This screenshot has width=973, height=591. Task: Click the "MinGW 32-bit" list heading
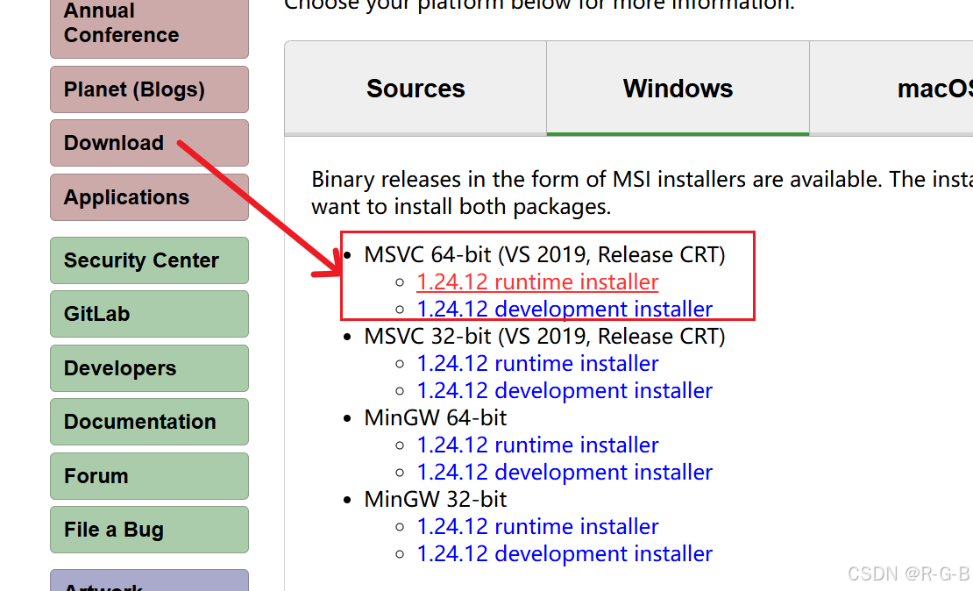(x=436, y=499)
